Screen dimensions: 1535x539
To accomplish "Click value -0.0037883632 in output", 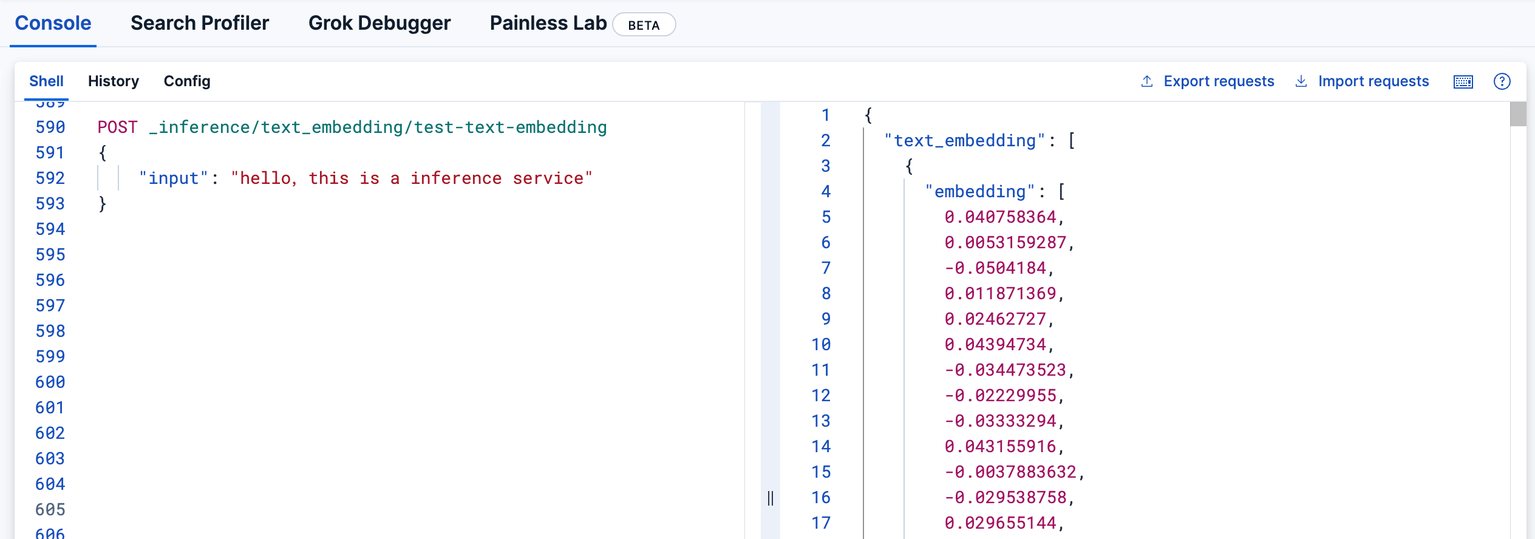I will click(1010, 472).
